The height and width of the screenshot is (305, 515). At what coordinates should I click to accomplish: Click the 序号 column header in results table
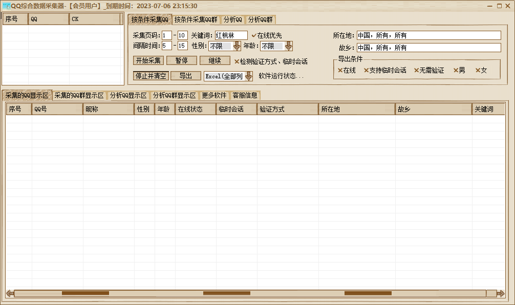(19, 110)
